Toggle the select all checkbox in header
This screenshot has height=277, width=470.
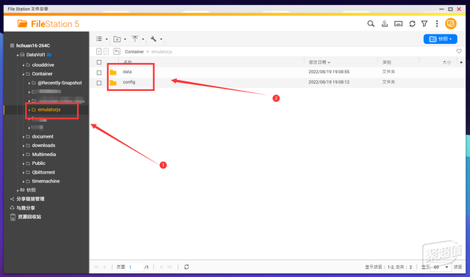(99, 62)
